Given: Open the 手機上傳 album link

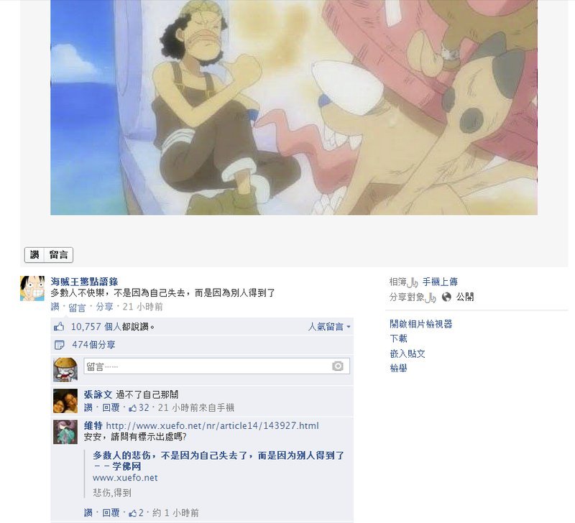Looking at the screenshot, I should [x=440, y=282].
